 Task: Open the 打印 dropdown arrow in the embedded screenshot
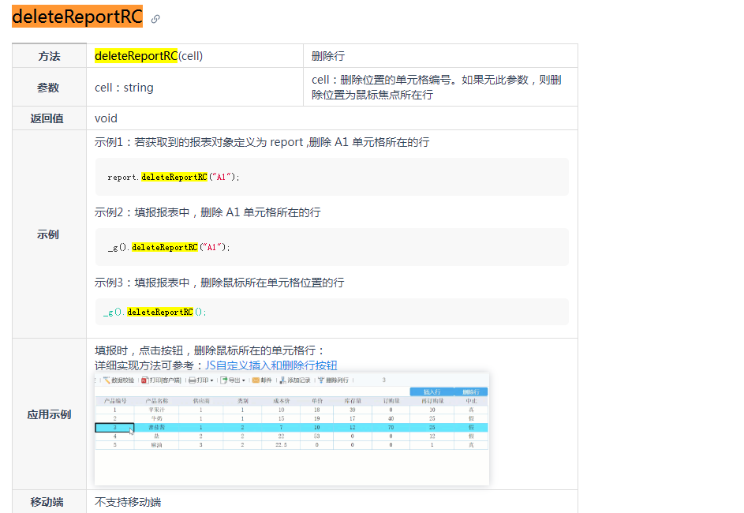(x=211, y=380)
